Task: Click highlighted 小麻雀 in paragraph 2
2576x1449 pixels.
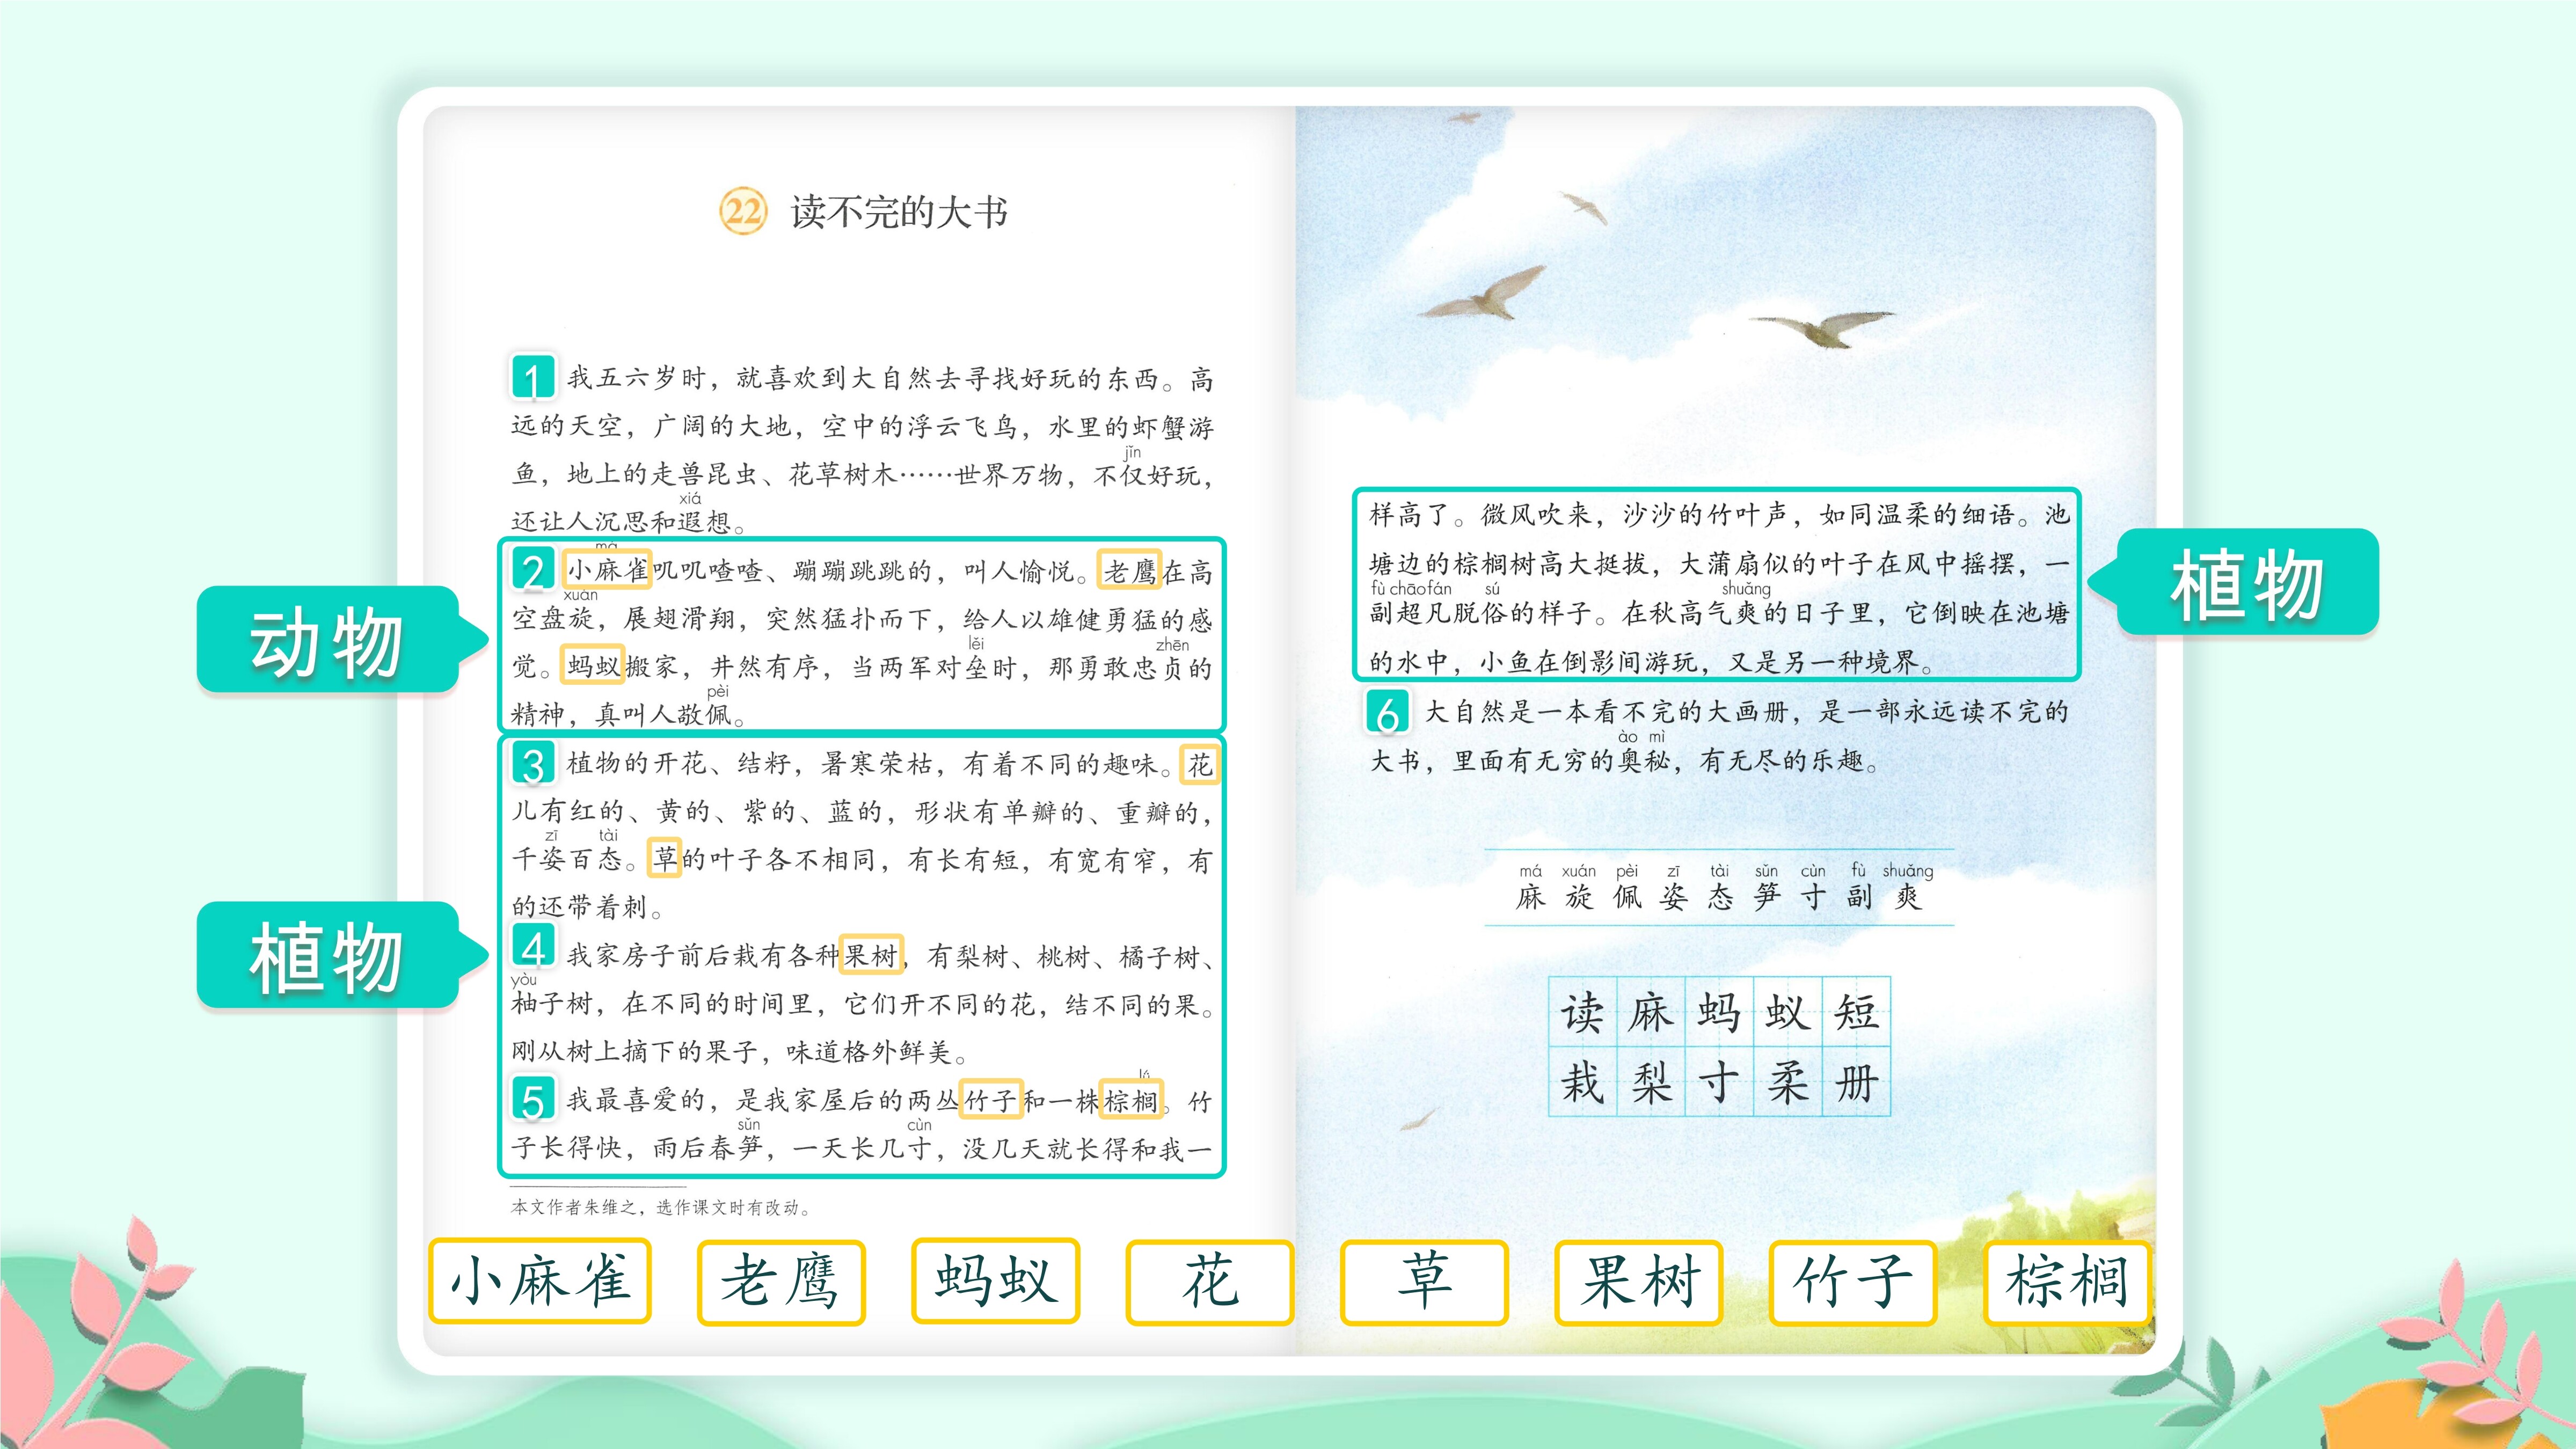Action: pyautogui.click(x=606, y=570)
